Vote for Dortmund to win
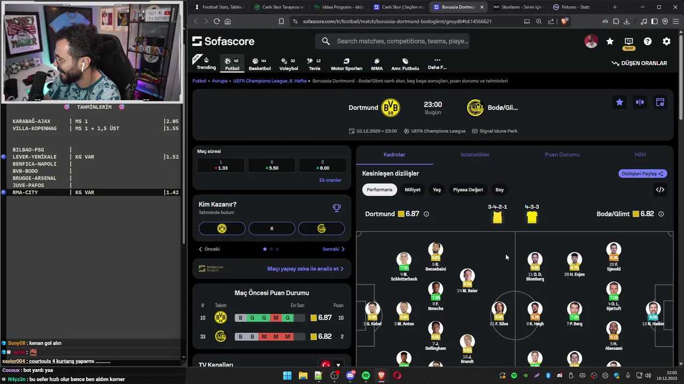Screen dimensions: 684x384 pos(222,228)
